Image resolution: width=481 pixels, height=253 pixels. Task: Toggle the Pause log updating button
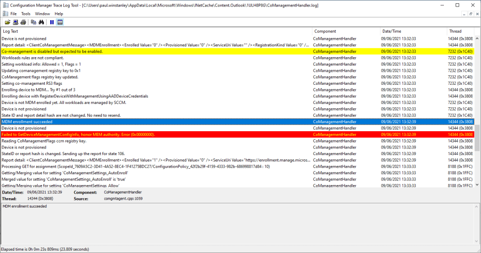[x=52, y=22]
